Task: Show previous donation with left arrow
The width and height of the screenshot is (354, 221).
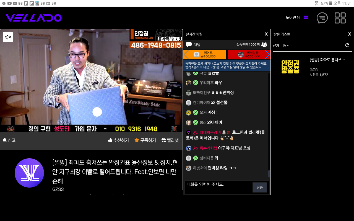Action: 186,54
